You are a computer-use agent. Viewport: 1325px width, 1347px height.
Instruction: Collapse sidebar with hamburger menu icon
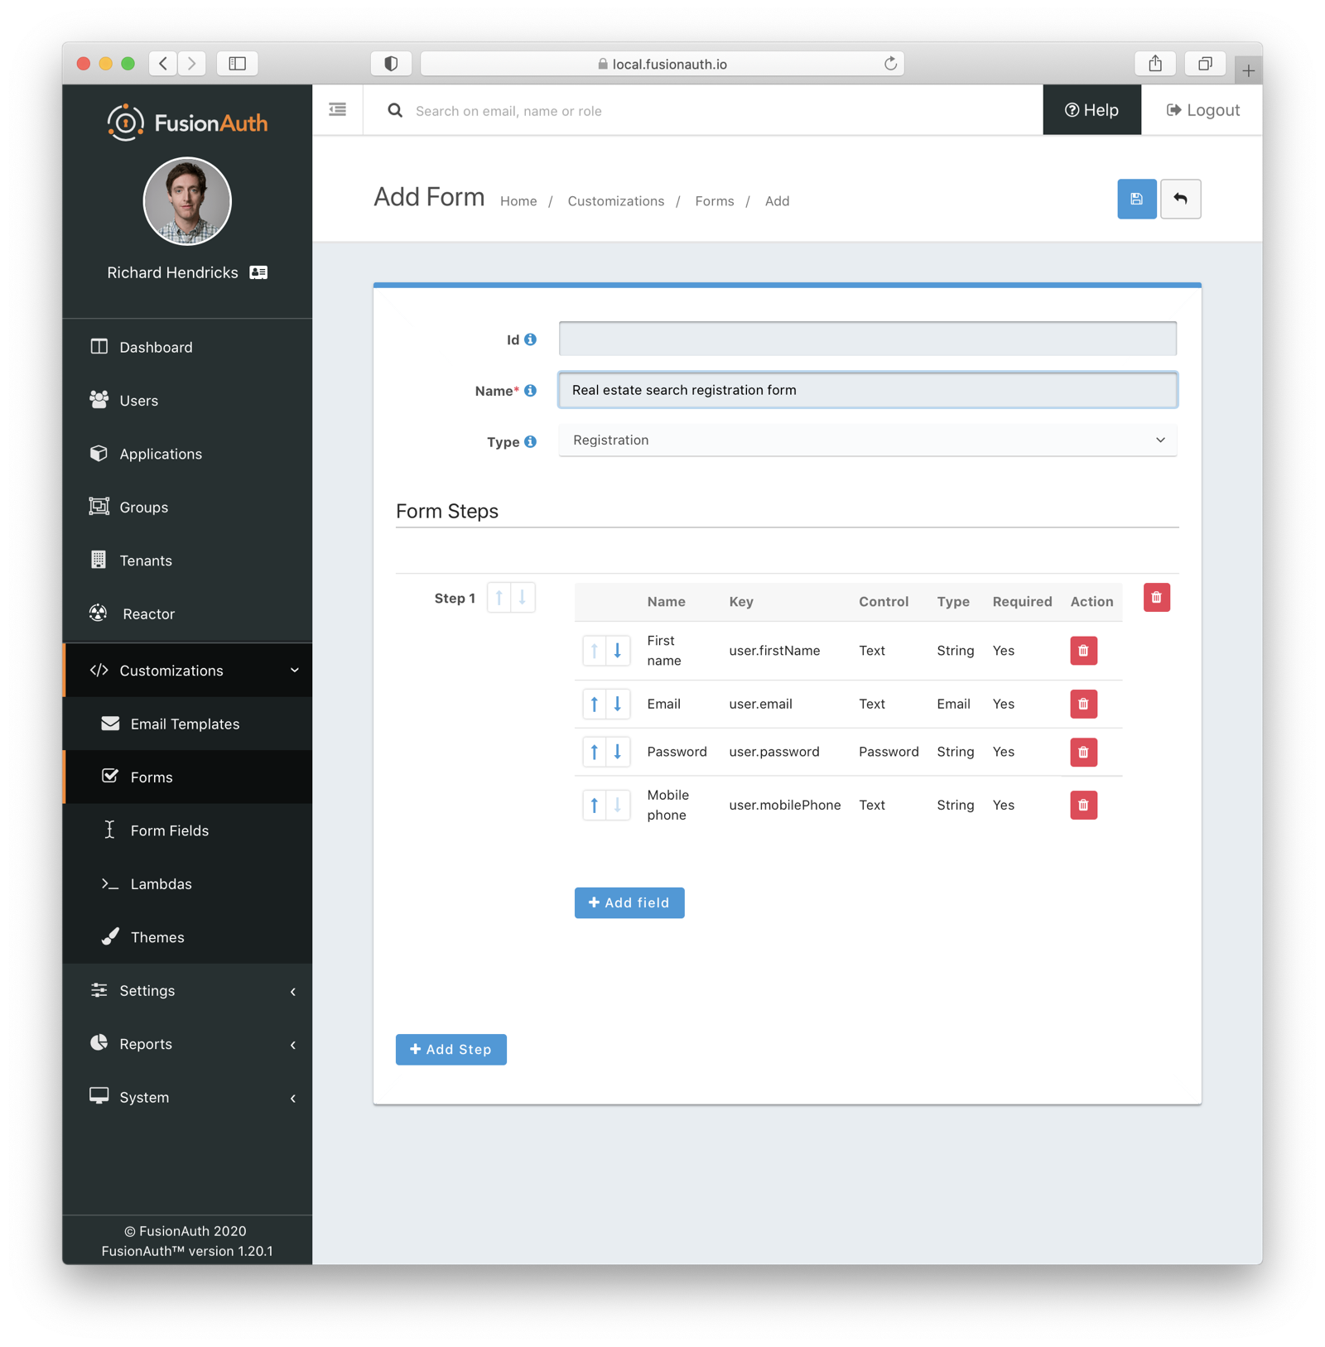coord(338,110)
